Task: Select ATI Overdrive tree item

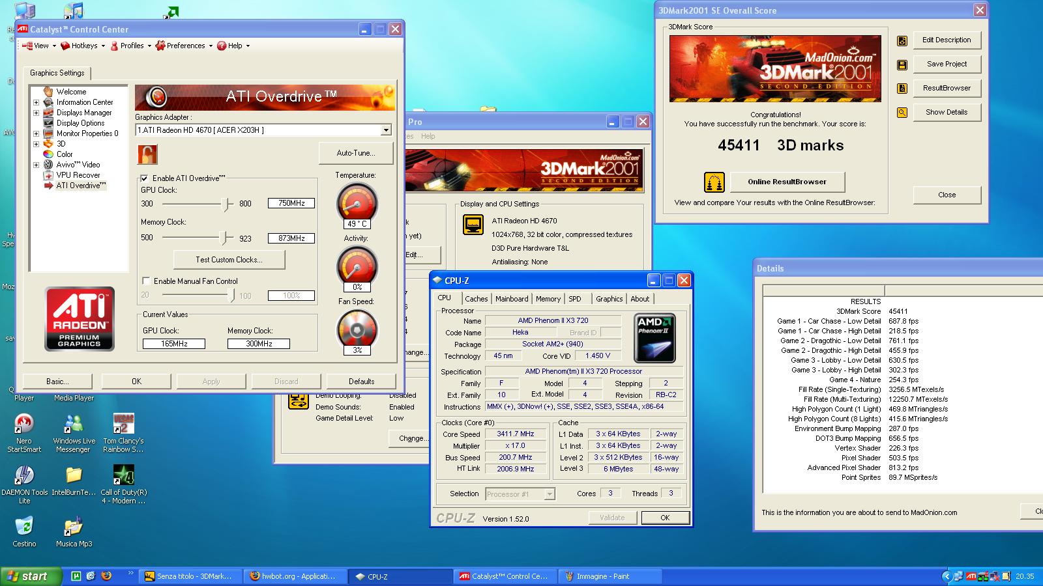Action: [80, 186]
